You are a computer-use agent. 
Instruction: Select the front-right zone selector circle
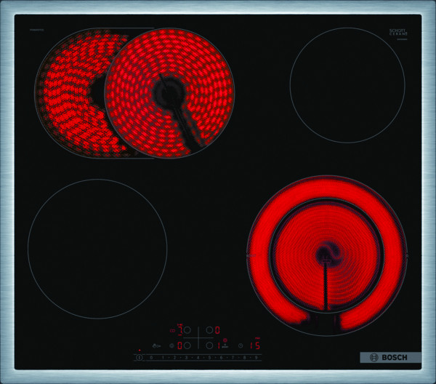pos(209,345)
